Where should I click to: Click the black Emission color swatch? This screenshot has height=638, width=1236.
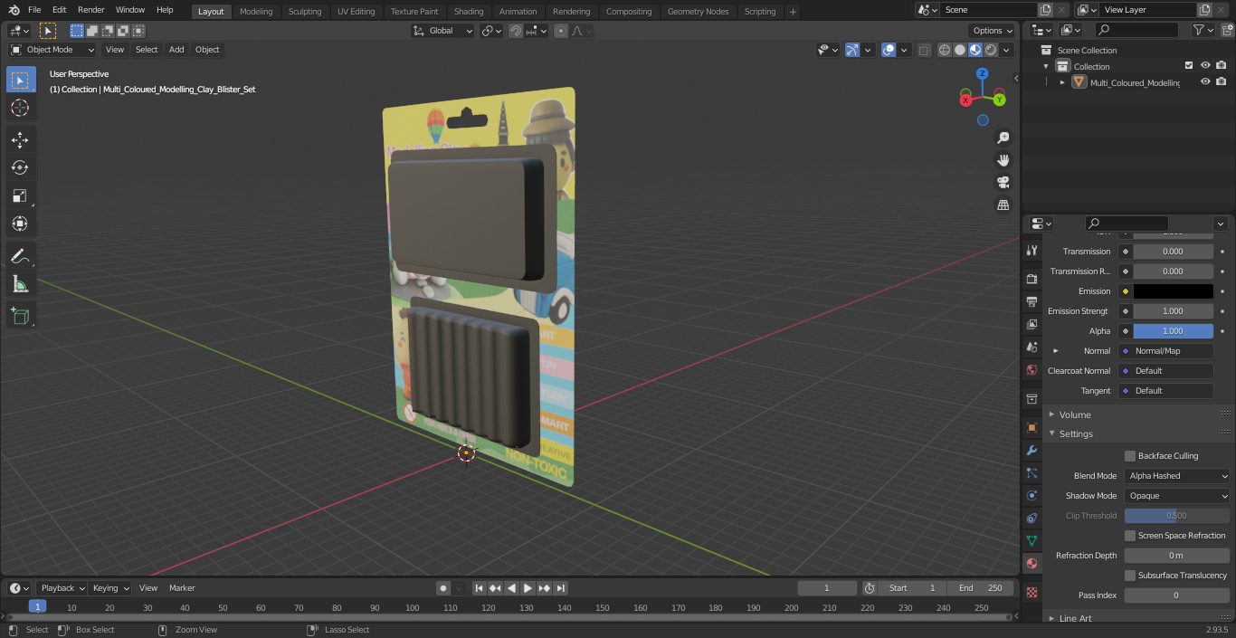point(1173,291)
